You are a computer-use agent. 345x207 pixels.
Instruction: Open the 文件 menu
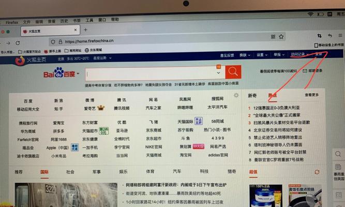tap(26, 22)
